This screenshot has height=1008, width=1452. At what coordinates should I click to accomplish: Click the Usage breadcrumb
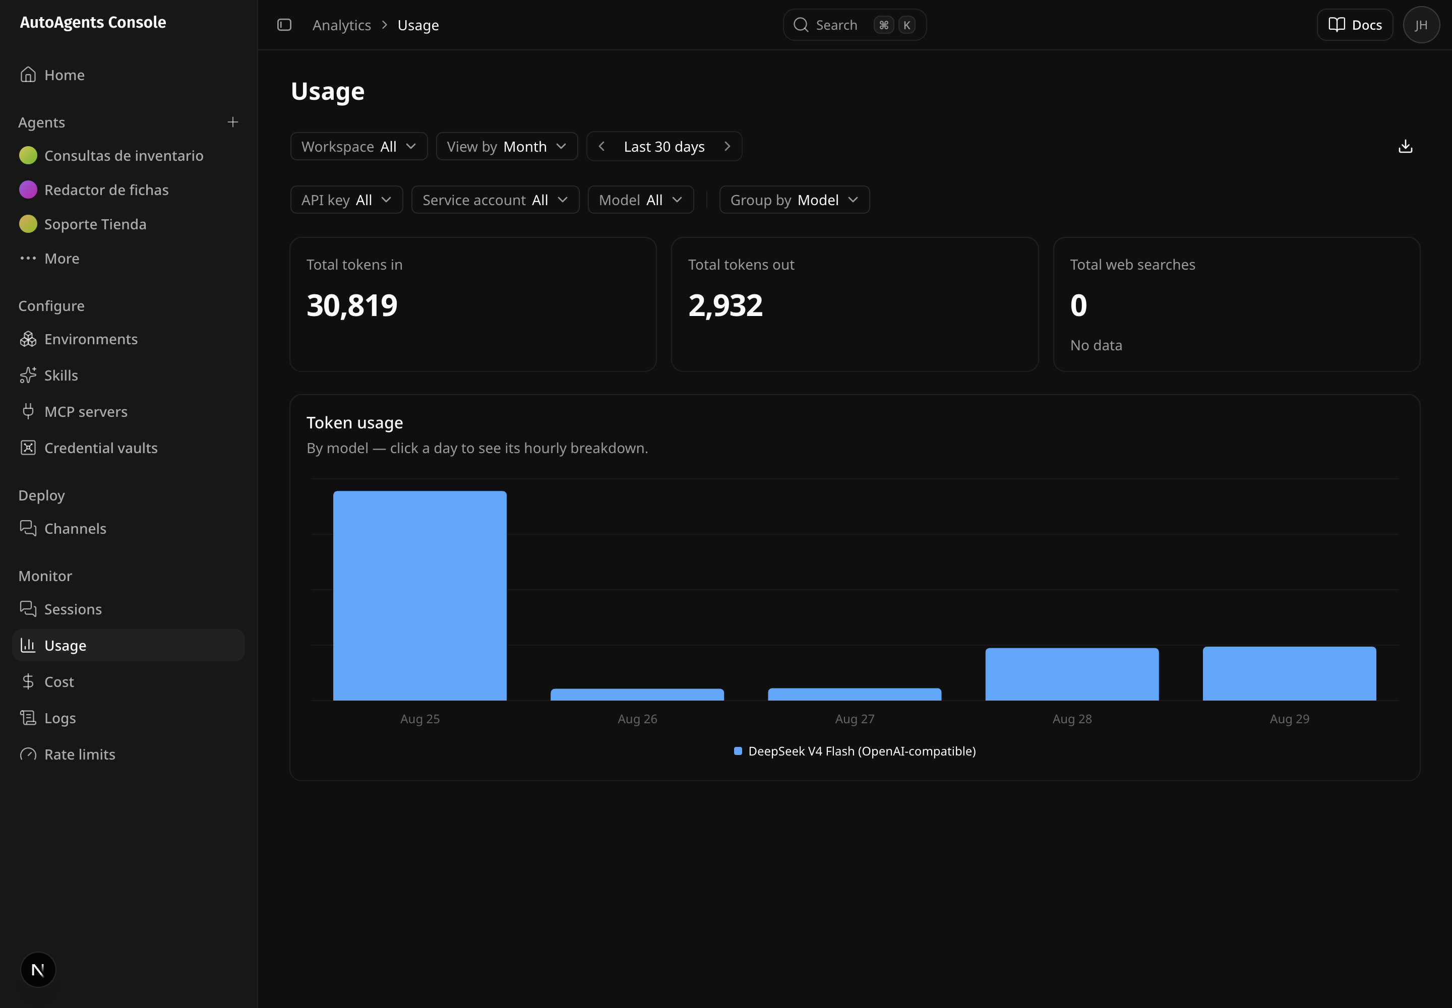pos(418,25)
